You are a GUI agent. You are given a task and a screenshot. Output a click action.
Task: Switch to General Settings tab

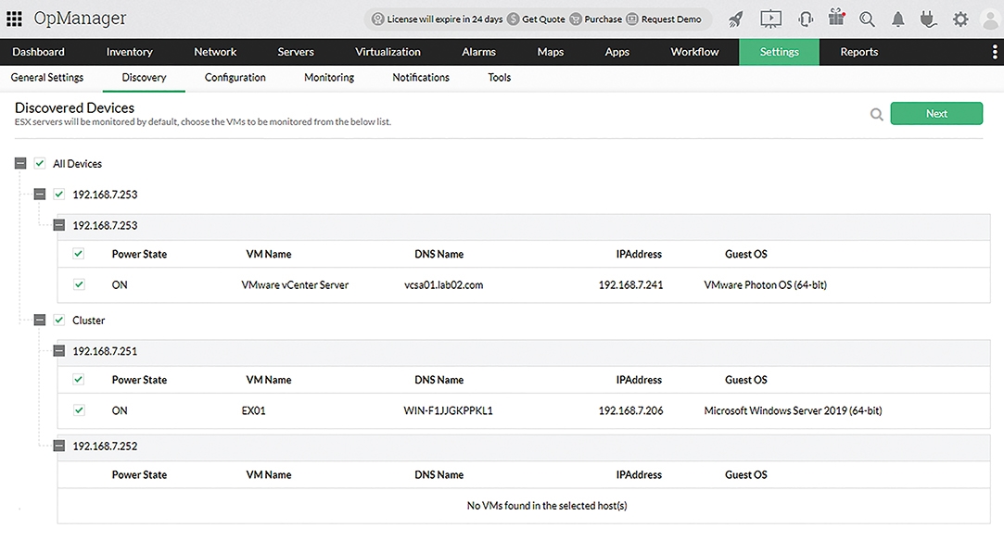[x=47, y=78]
